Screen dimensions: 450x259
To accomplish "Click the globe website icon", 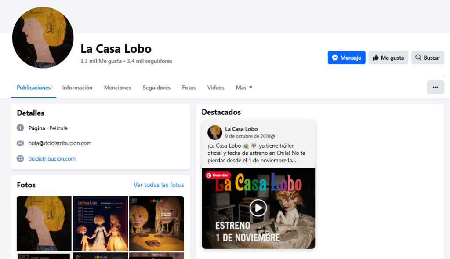I will (x=20, y=158).
